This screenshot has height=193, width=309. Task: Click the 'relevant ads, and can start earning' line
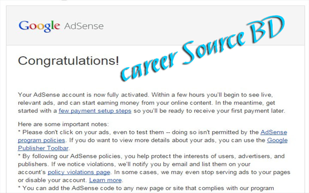coord(146,103)
